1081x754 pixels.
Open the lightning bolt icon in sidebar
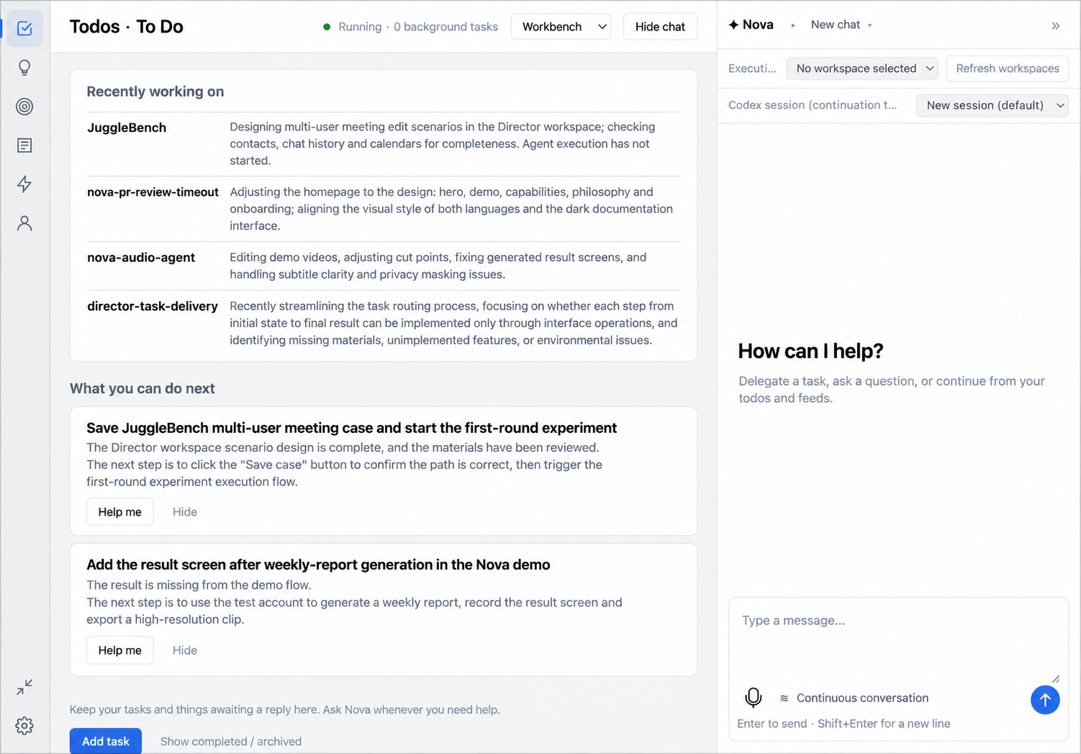[x=24, y=184]
